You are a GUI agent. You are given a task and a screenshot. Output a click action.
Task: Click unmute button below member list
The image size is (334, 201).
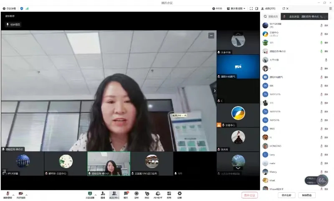(x=307, y=195)
